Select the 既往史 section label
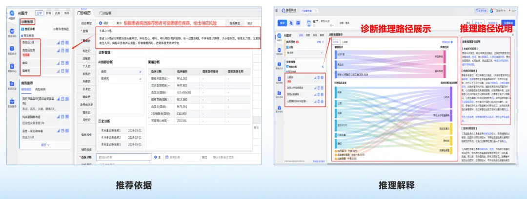The width and height of the screenshot is (527, 199). pyautogui.click(x=86, y=50)
